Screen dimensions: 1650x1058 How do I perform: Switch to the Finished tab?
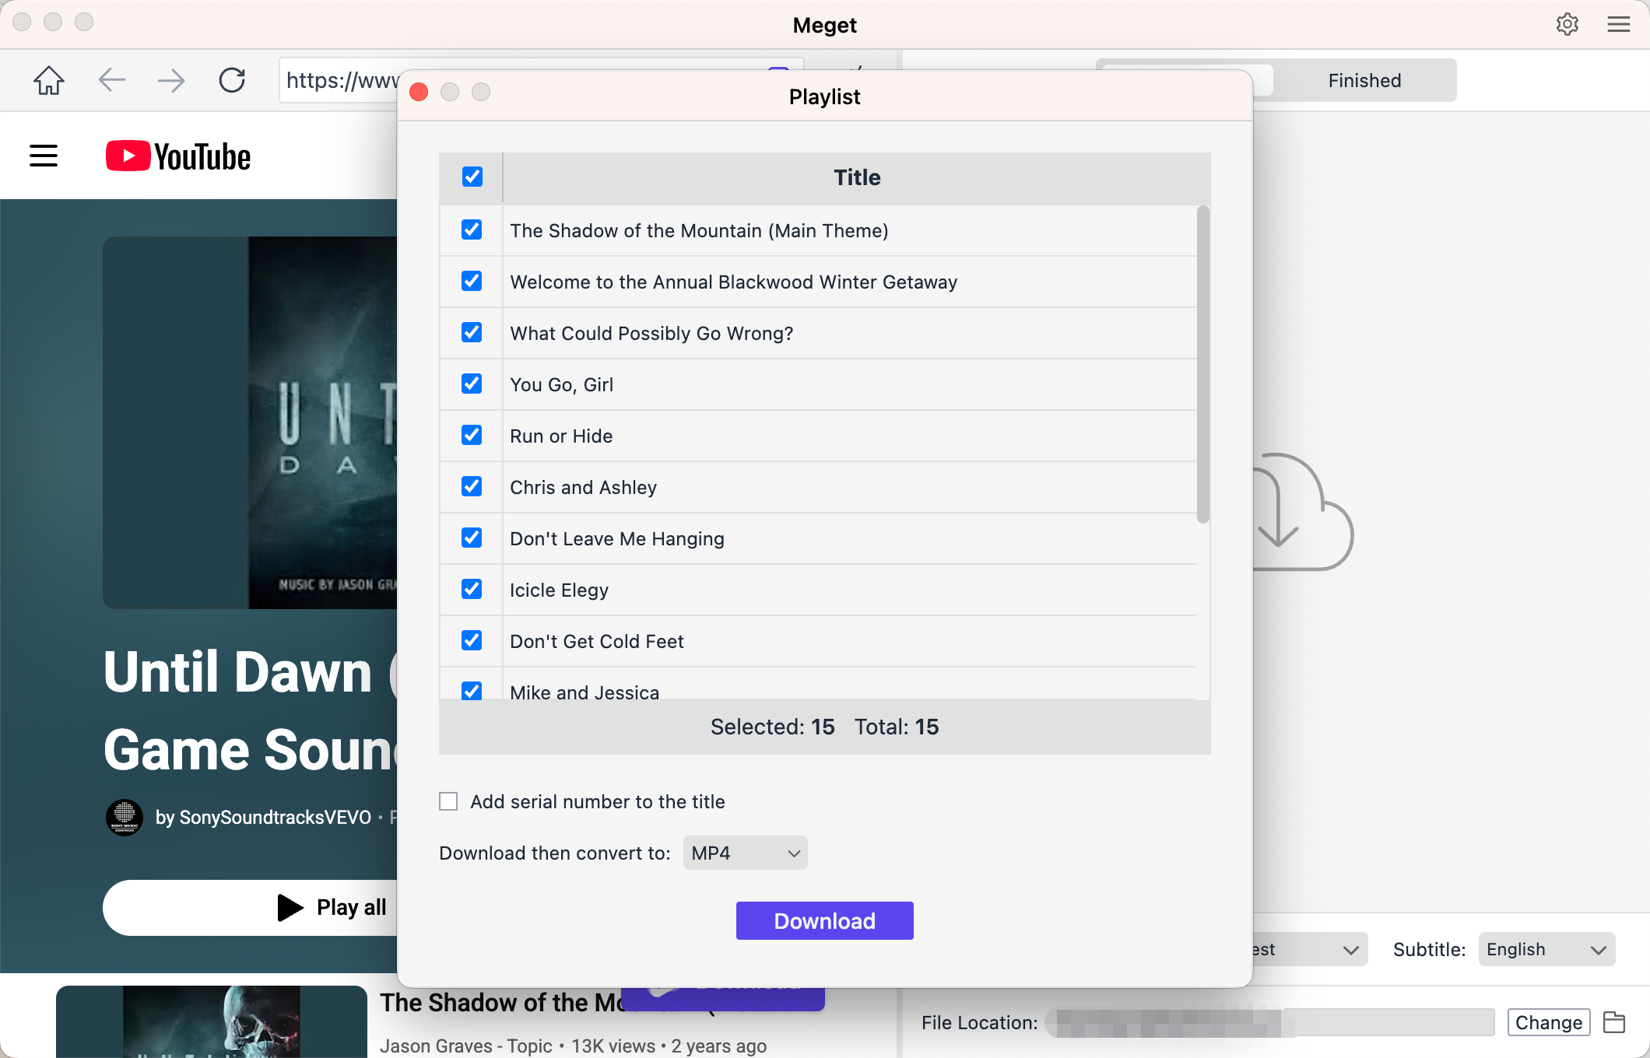1364,79
